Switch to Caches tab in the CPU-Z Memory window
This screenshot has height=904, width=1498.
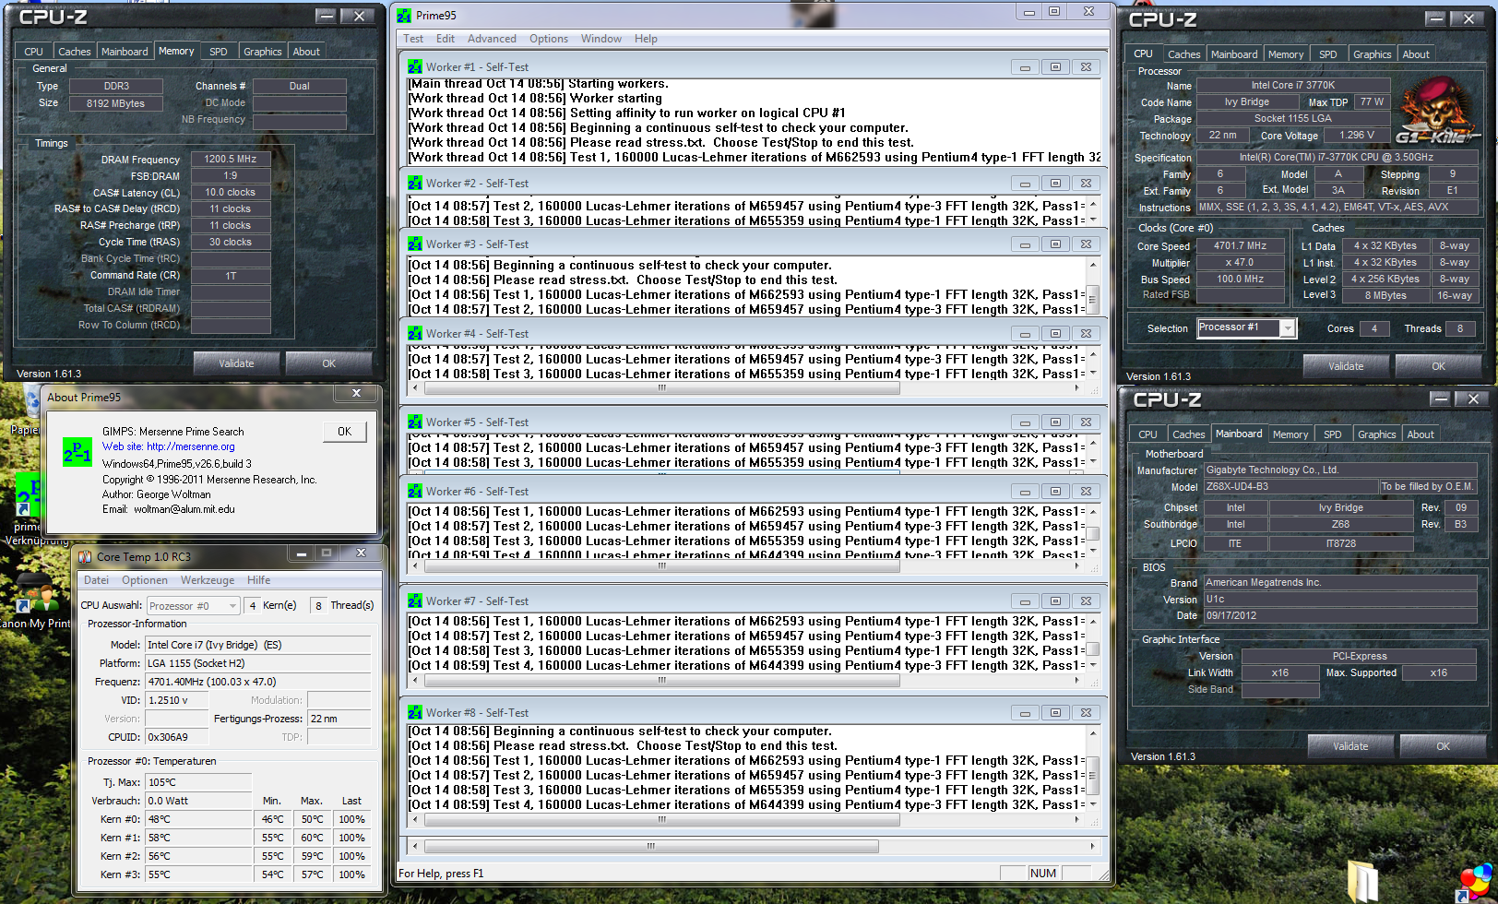click(x=75, y=52)
